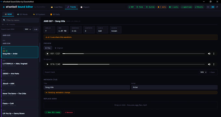Click the icon right of the EN toggle
This screenshot has width=221, height=117.
[x=217, y=7]
